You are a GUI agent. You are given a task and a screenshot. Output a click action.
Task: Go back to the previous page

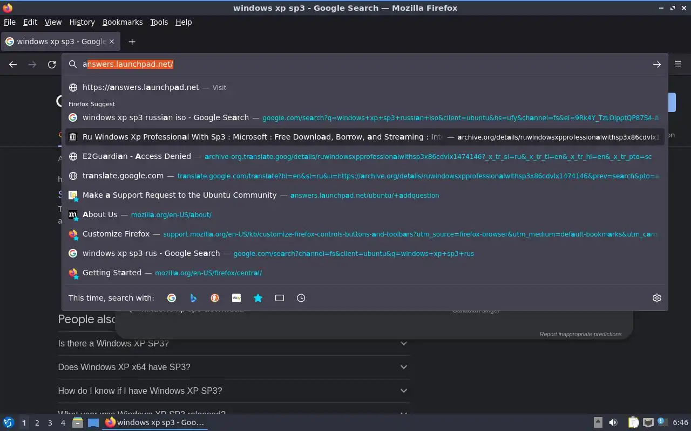click(13, 65)
